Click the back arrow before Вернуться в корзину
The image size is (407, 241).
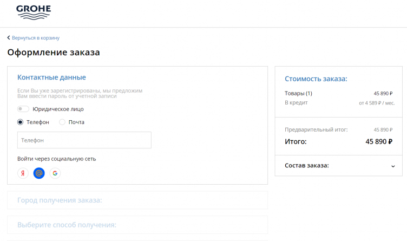click(9, 38)
